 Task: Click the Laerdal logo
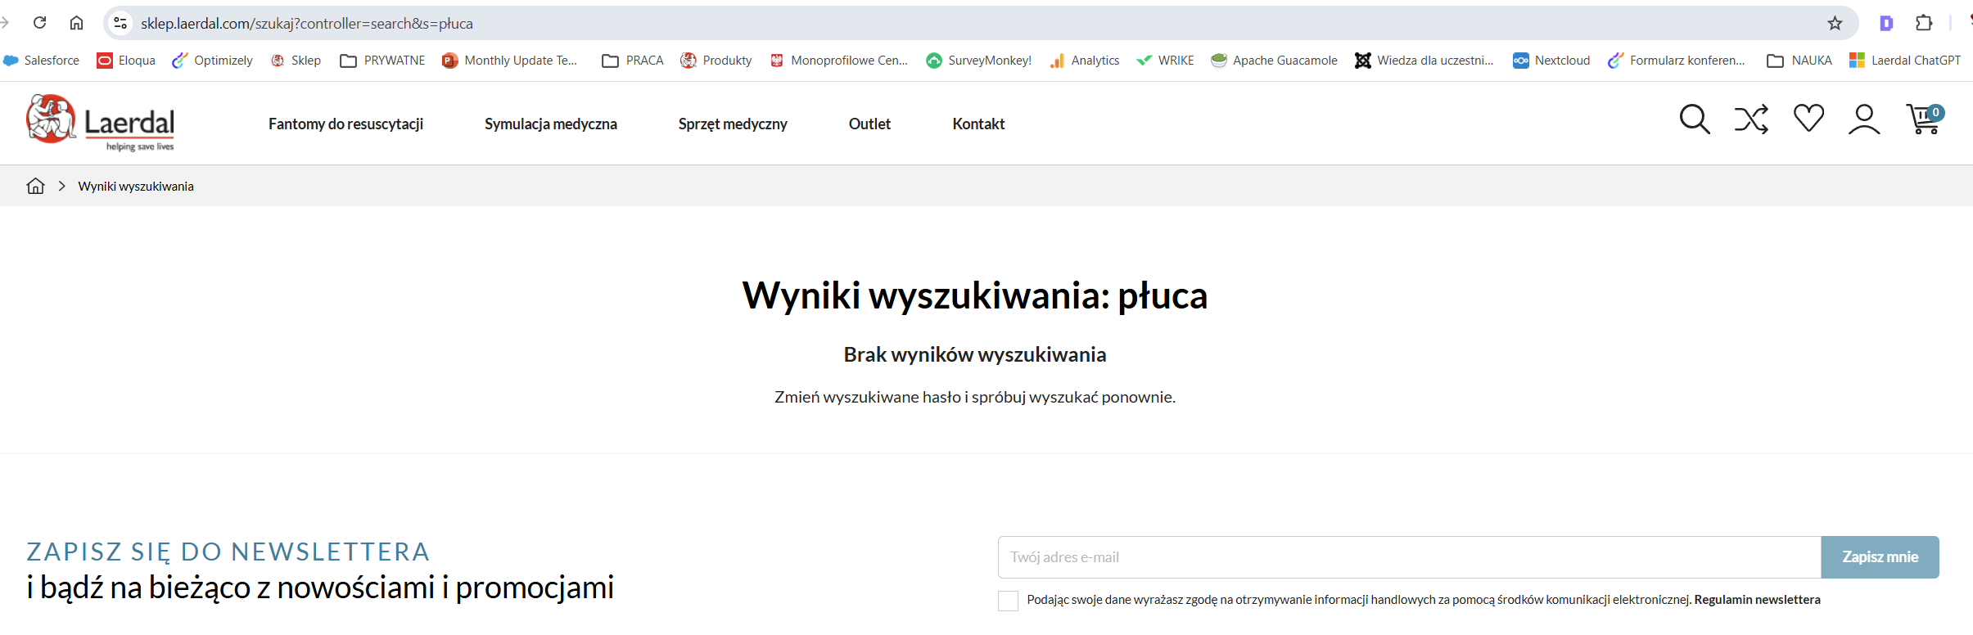click(100, 123)
